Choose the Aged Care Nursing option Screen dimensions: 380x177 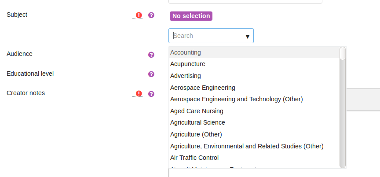(x=254, y=111)
